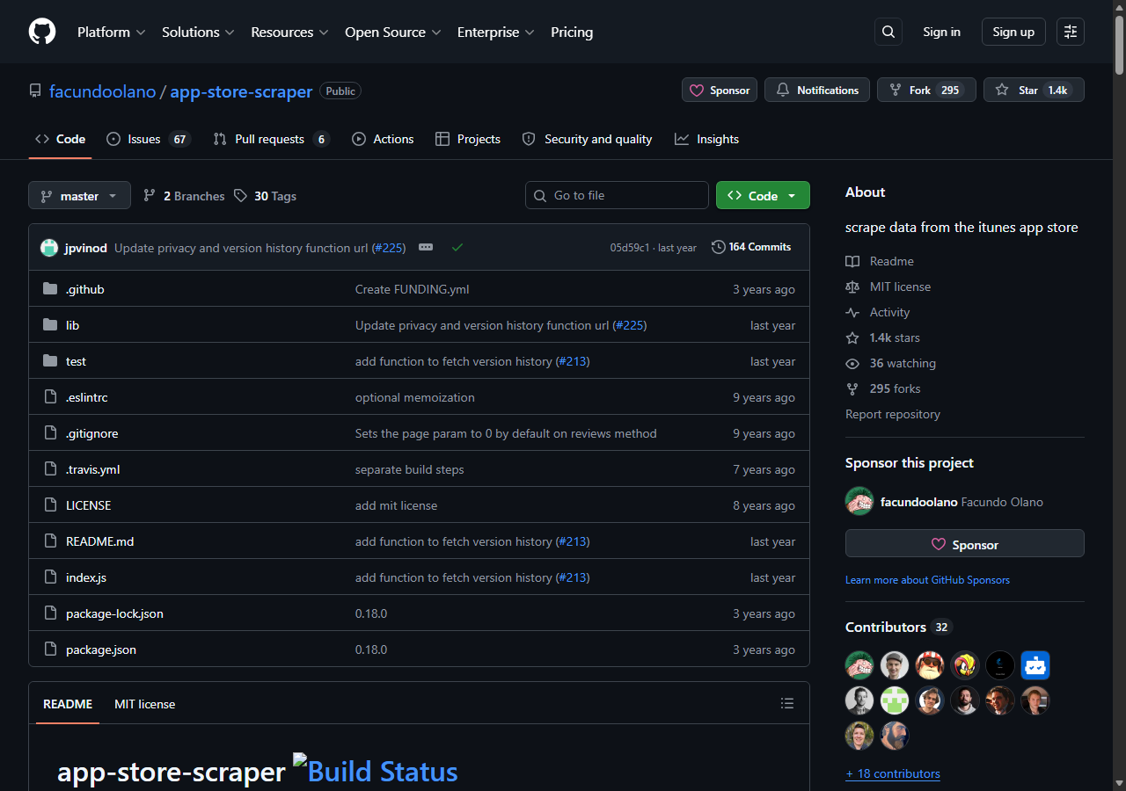Open the LICENSE file
This screenshot has height=791, width=1126.
coord(89,505)
